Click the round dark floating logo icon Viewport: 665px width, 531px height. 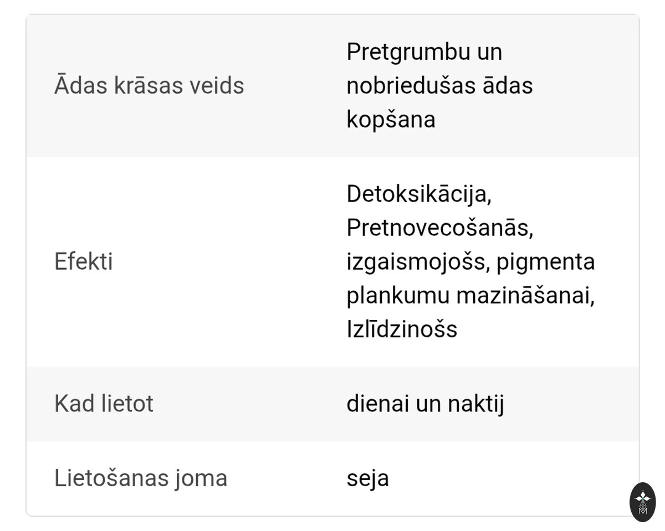tap(643, 502)
